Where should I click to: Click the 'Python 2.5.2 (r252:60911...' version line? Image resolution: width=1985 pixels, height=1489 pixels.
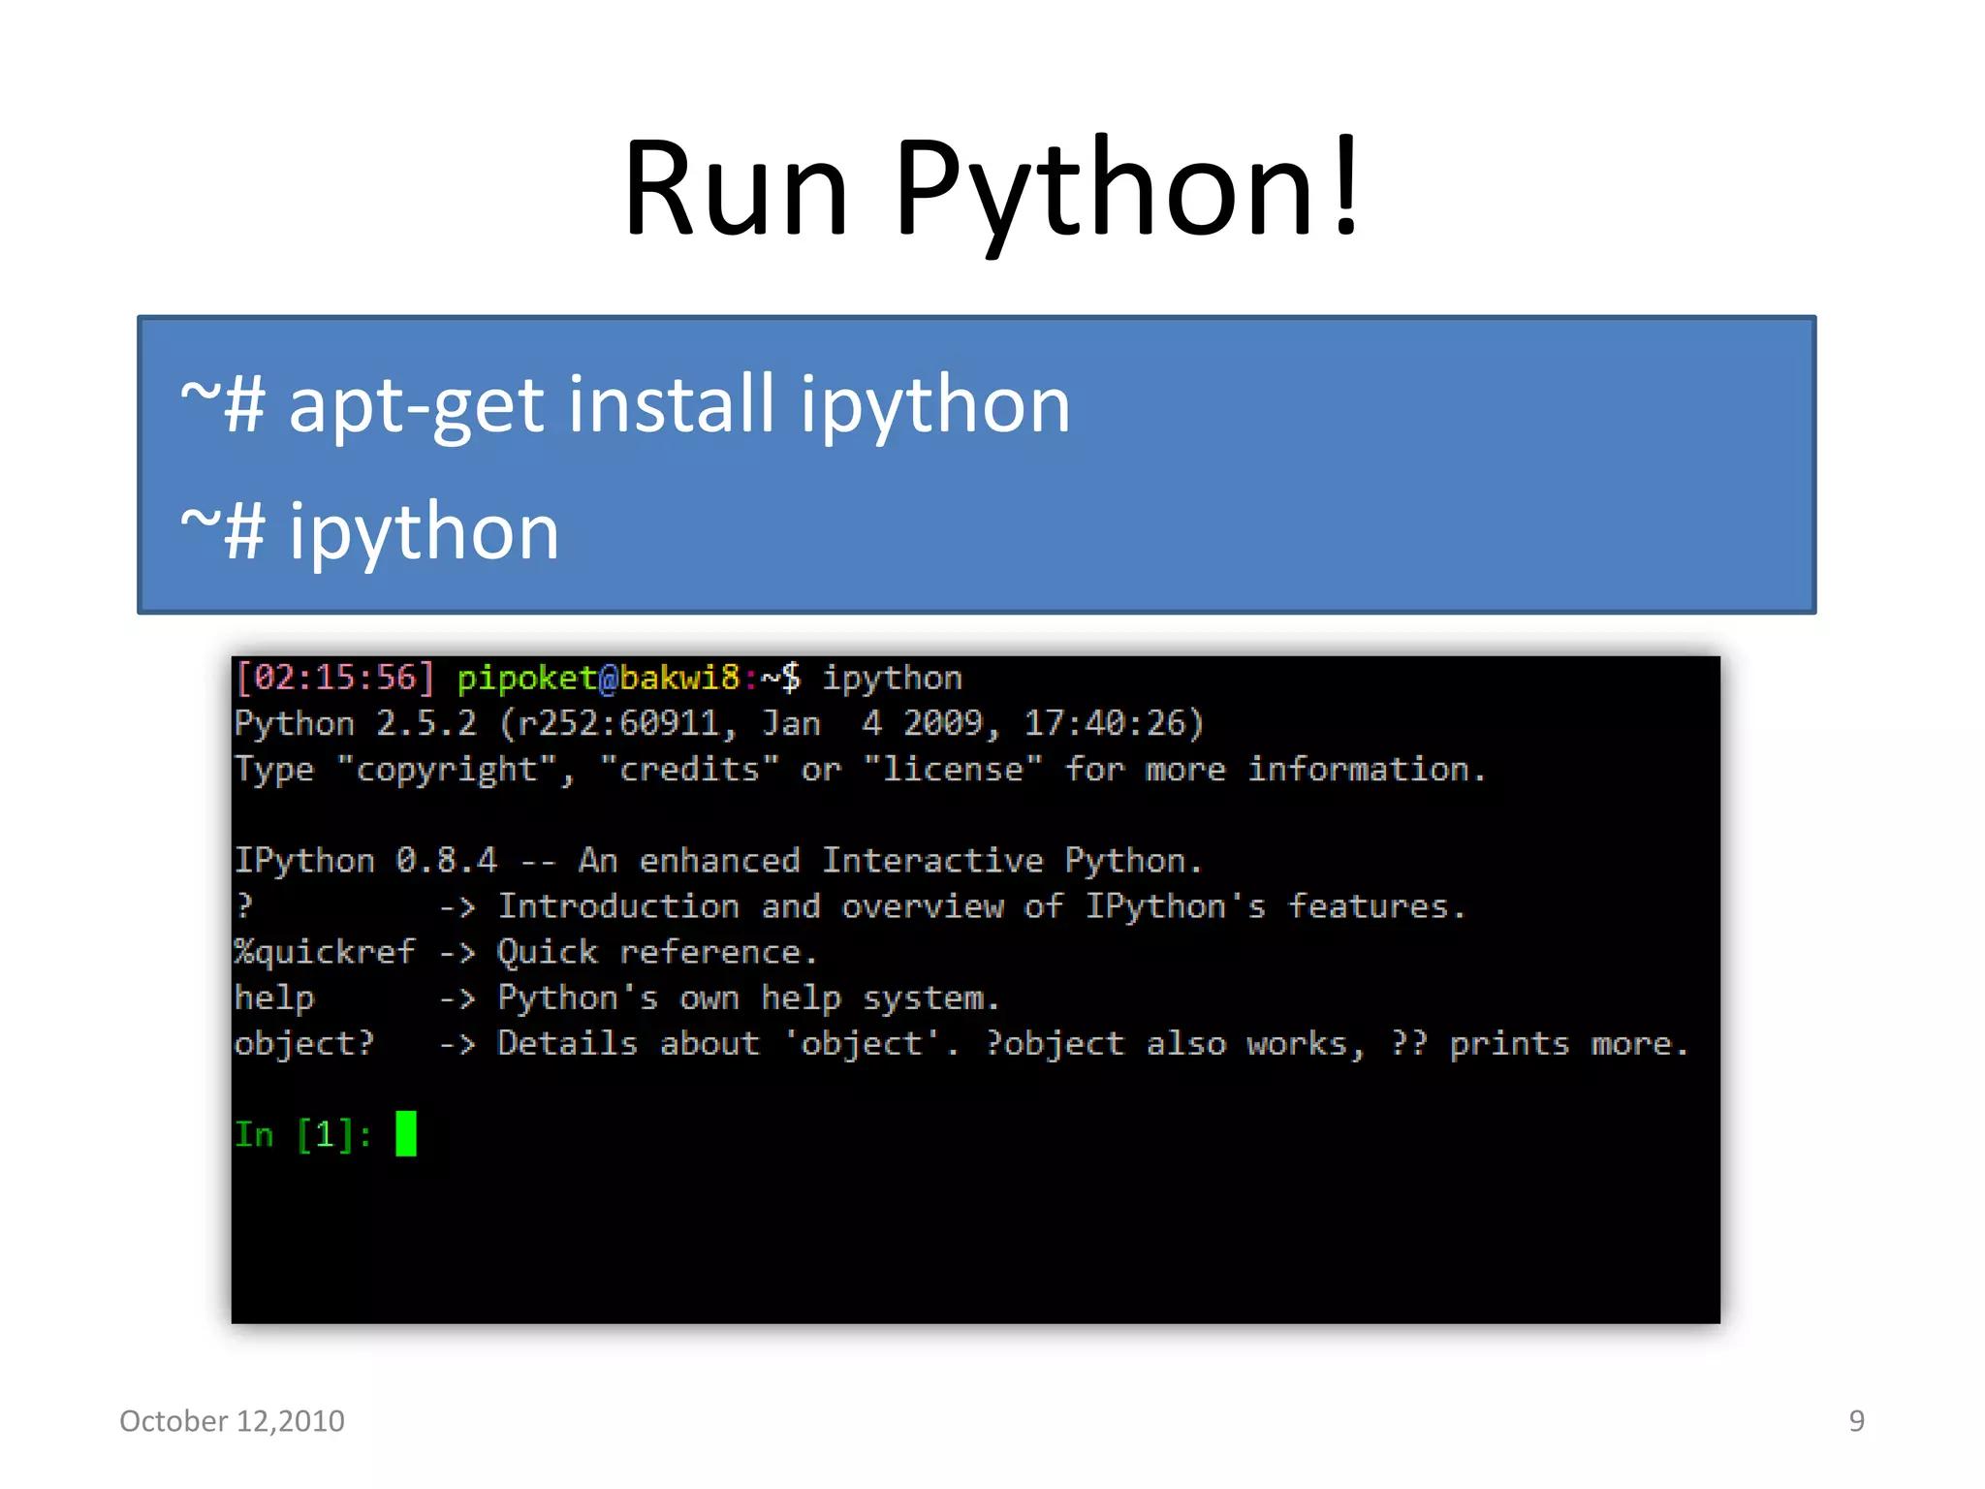tap(719, 724)
